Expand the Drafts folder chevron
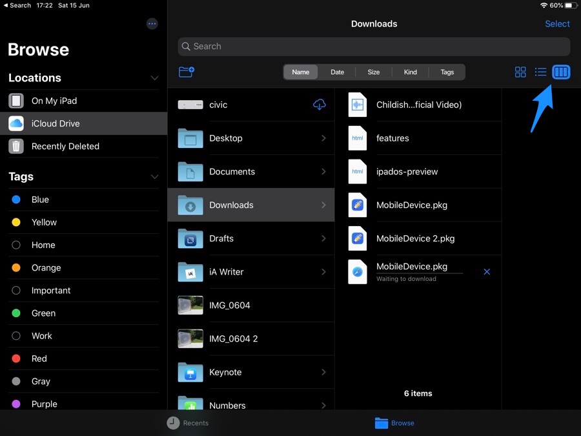 point(323,238)
